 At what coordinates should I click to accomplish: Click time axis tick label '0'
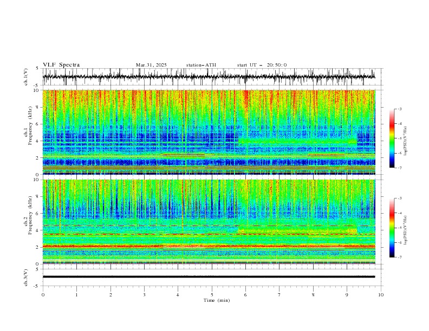(43, 295)
